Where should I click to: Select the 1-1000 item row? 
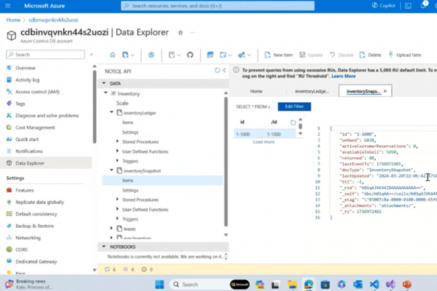pos(264,134)
